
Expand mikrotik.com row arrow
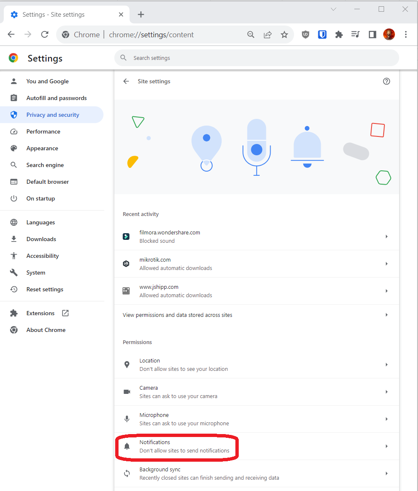coord(387,264)
